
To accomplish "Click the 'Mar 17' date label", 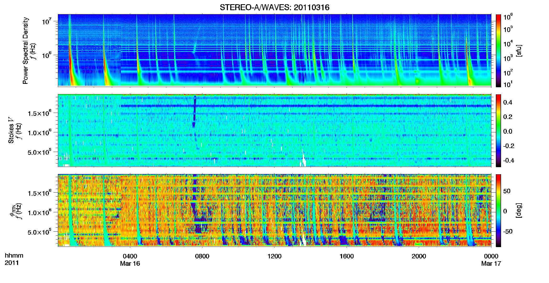I will pyautogui.click(x=491, y=264).
